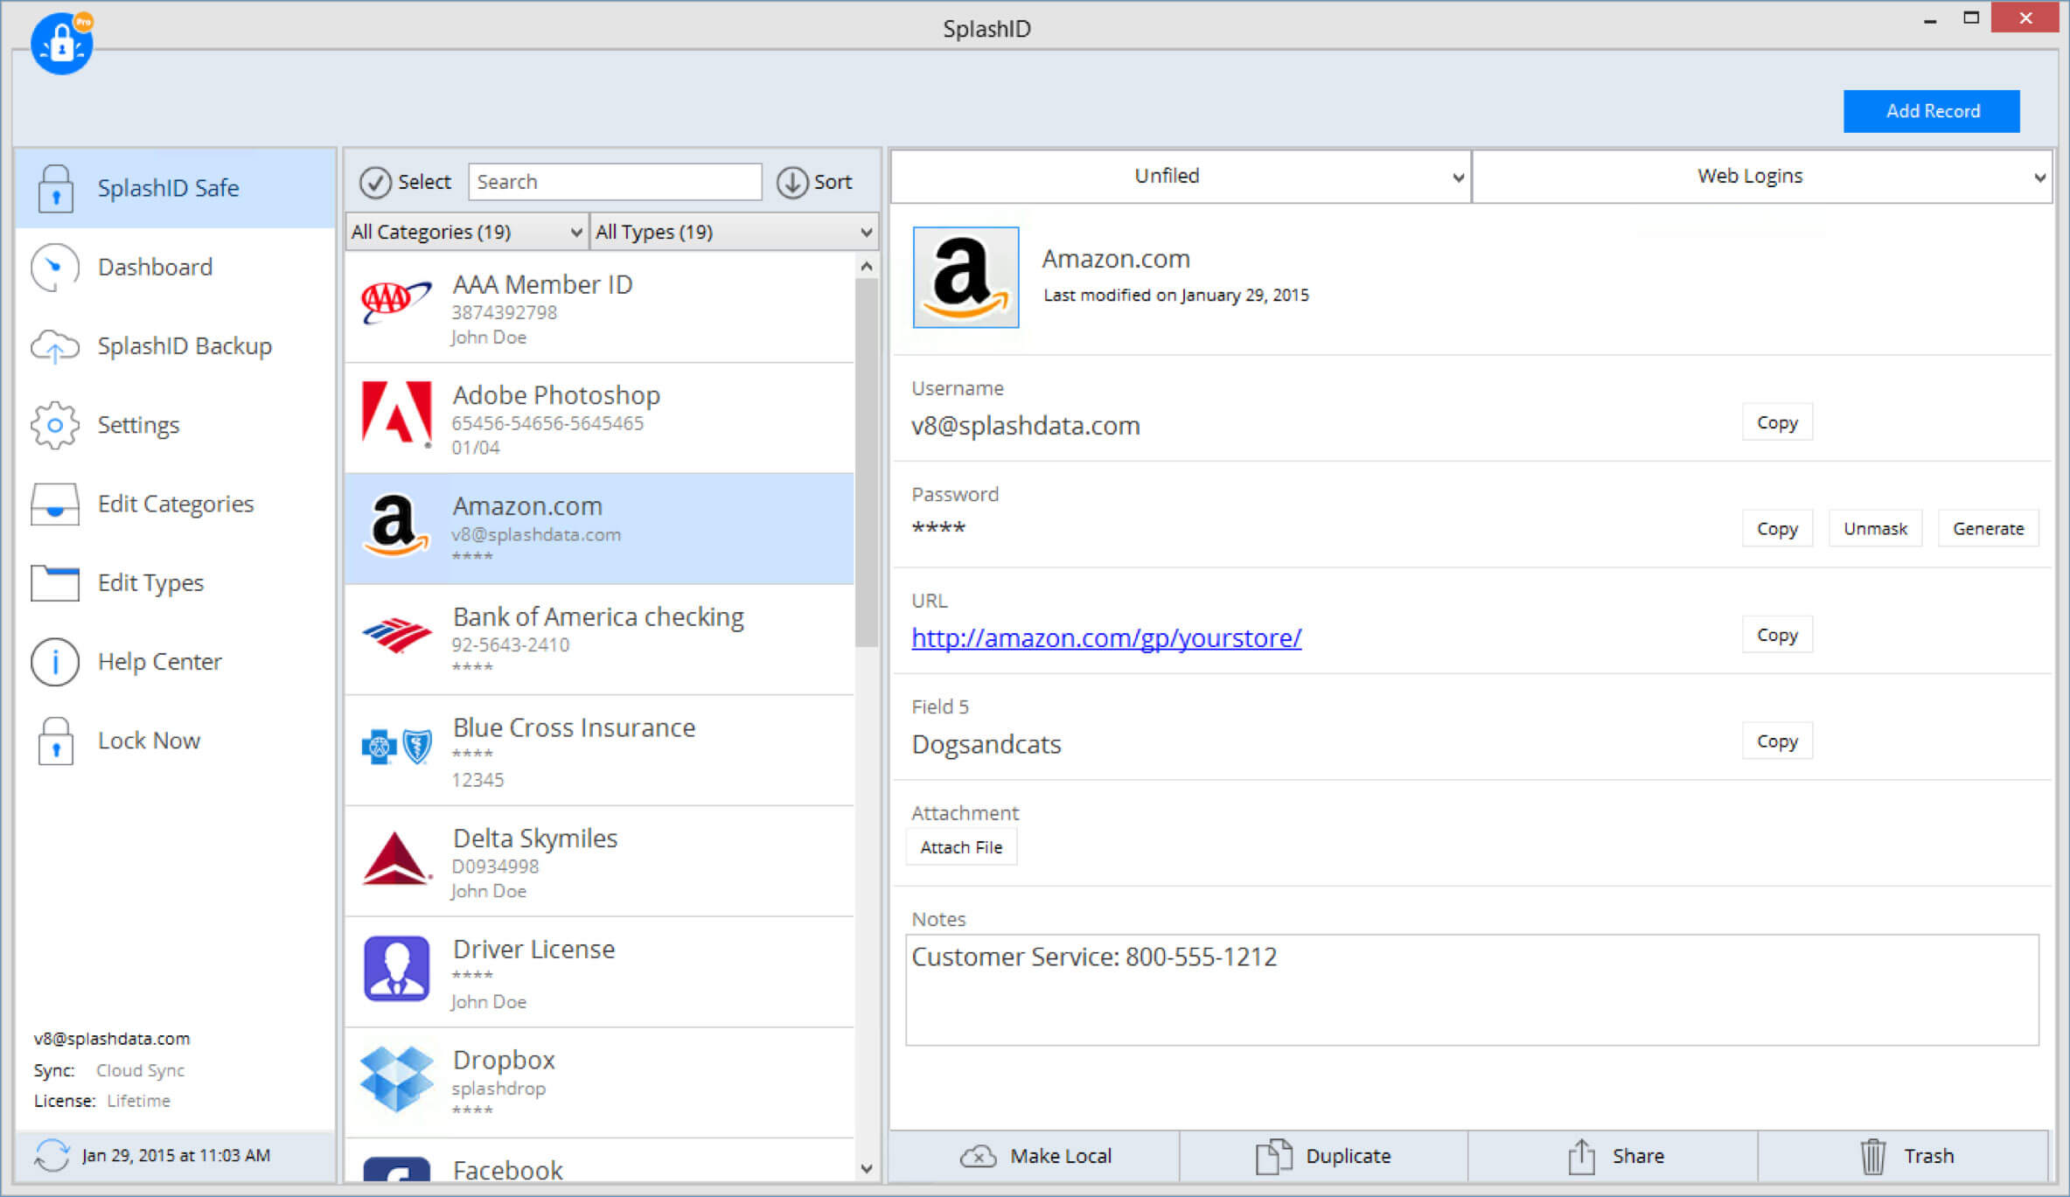Click the Edit Types sidebar icon
Screen dimensions: 2070x1197
(54, 581)
